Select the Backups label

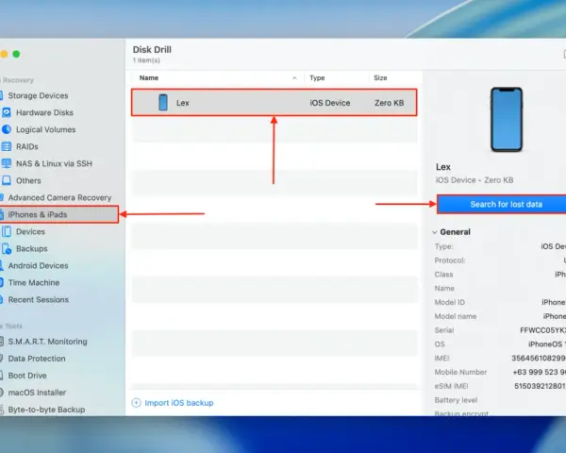pyautogui.click(x=32, y=248)
